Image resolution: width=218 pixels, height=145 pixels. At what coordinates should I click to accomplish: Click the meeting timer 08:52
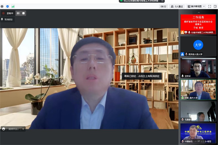point(163,6)
